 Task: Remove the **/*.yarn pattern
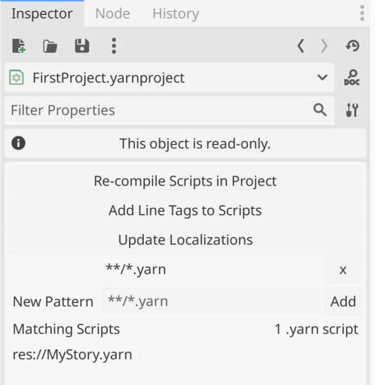(343, 270)
